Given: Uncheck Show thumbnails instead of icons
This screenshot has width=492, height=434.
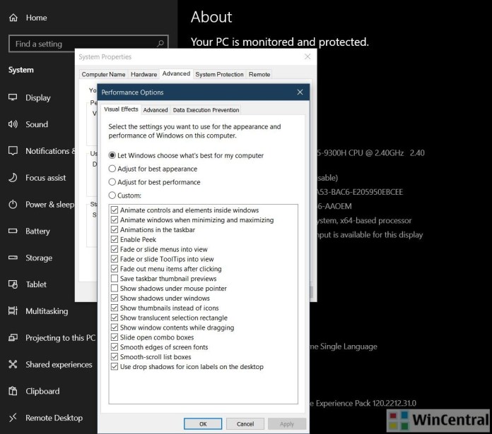Looking at the screenshot, I should [115, 308].
